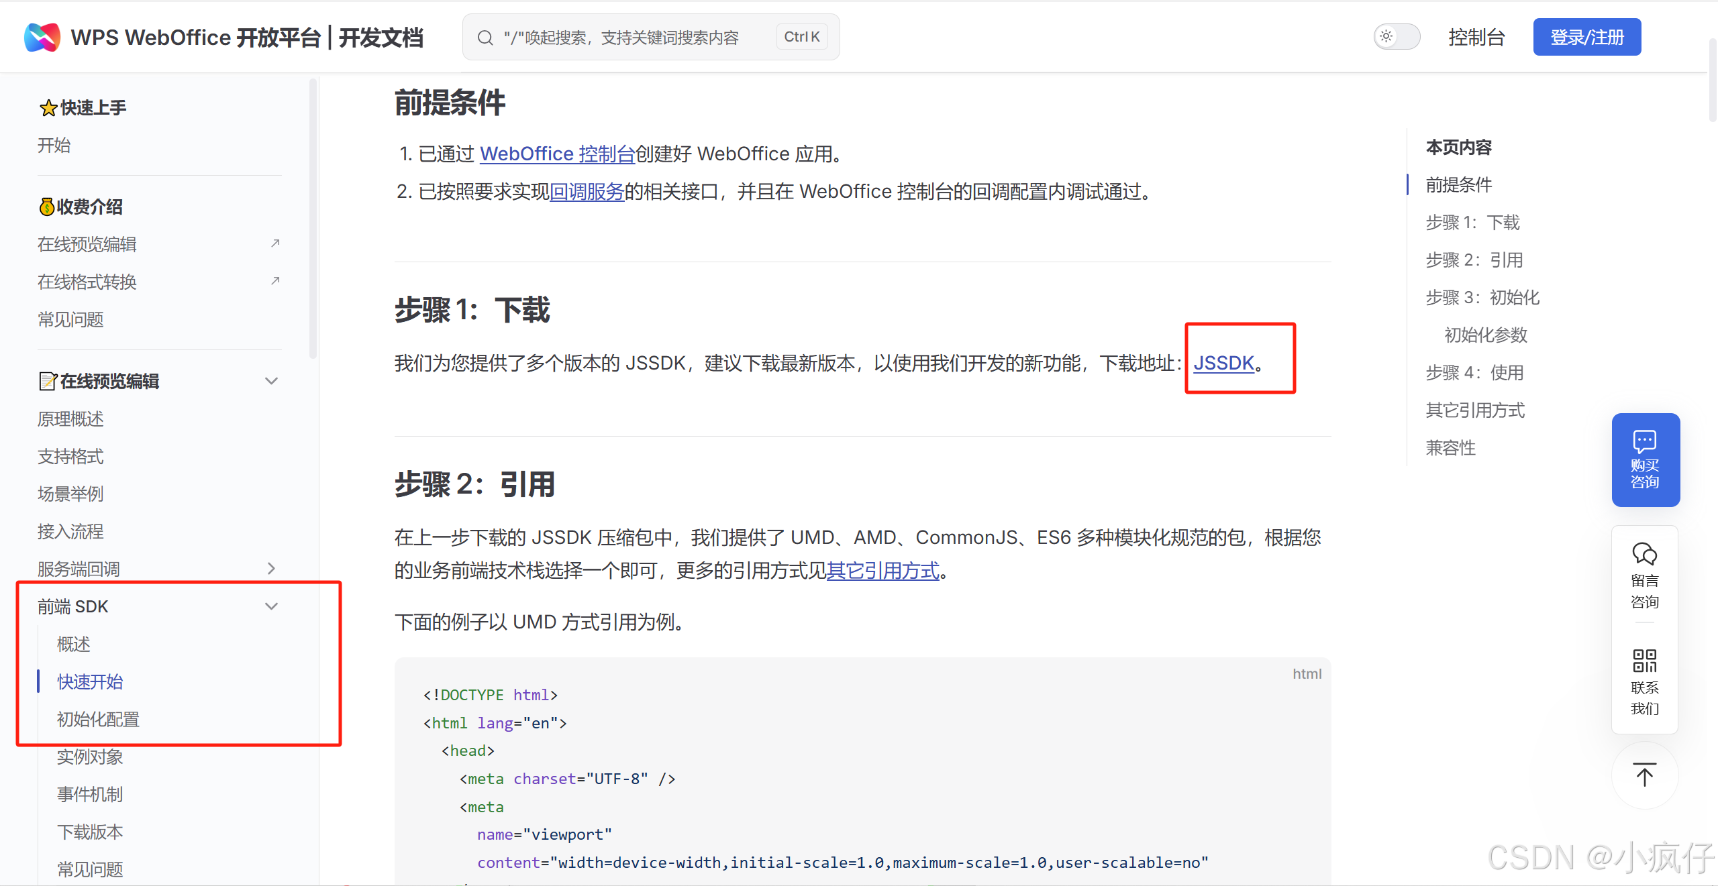
Task: Click the 服务端回调 label
Action: click(x=79, y=569)
